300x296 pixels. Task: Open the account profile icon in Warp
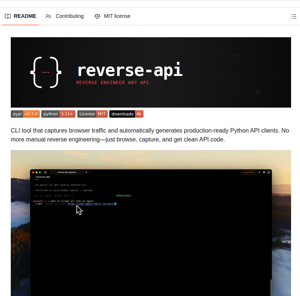click(269, 172)
